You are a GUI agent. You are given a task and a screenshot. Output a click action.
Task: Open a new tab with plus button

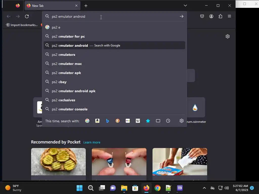[86, 6]
